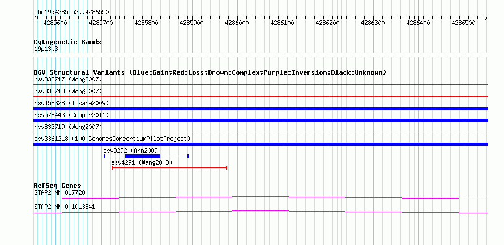Click ruler position 4286300
This screenshot has height=245, width=504.
click(373, 23)
